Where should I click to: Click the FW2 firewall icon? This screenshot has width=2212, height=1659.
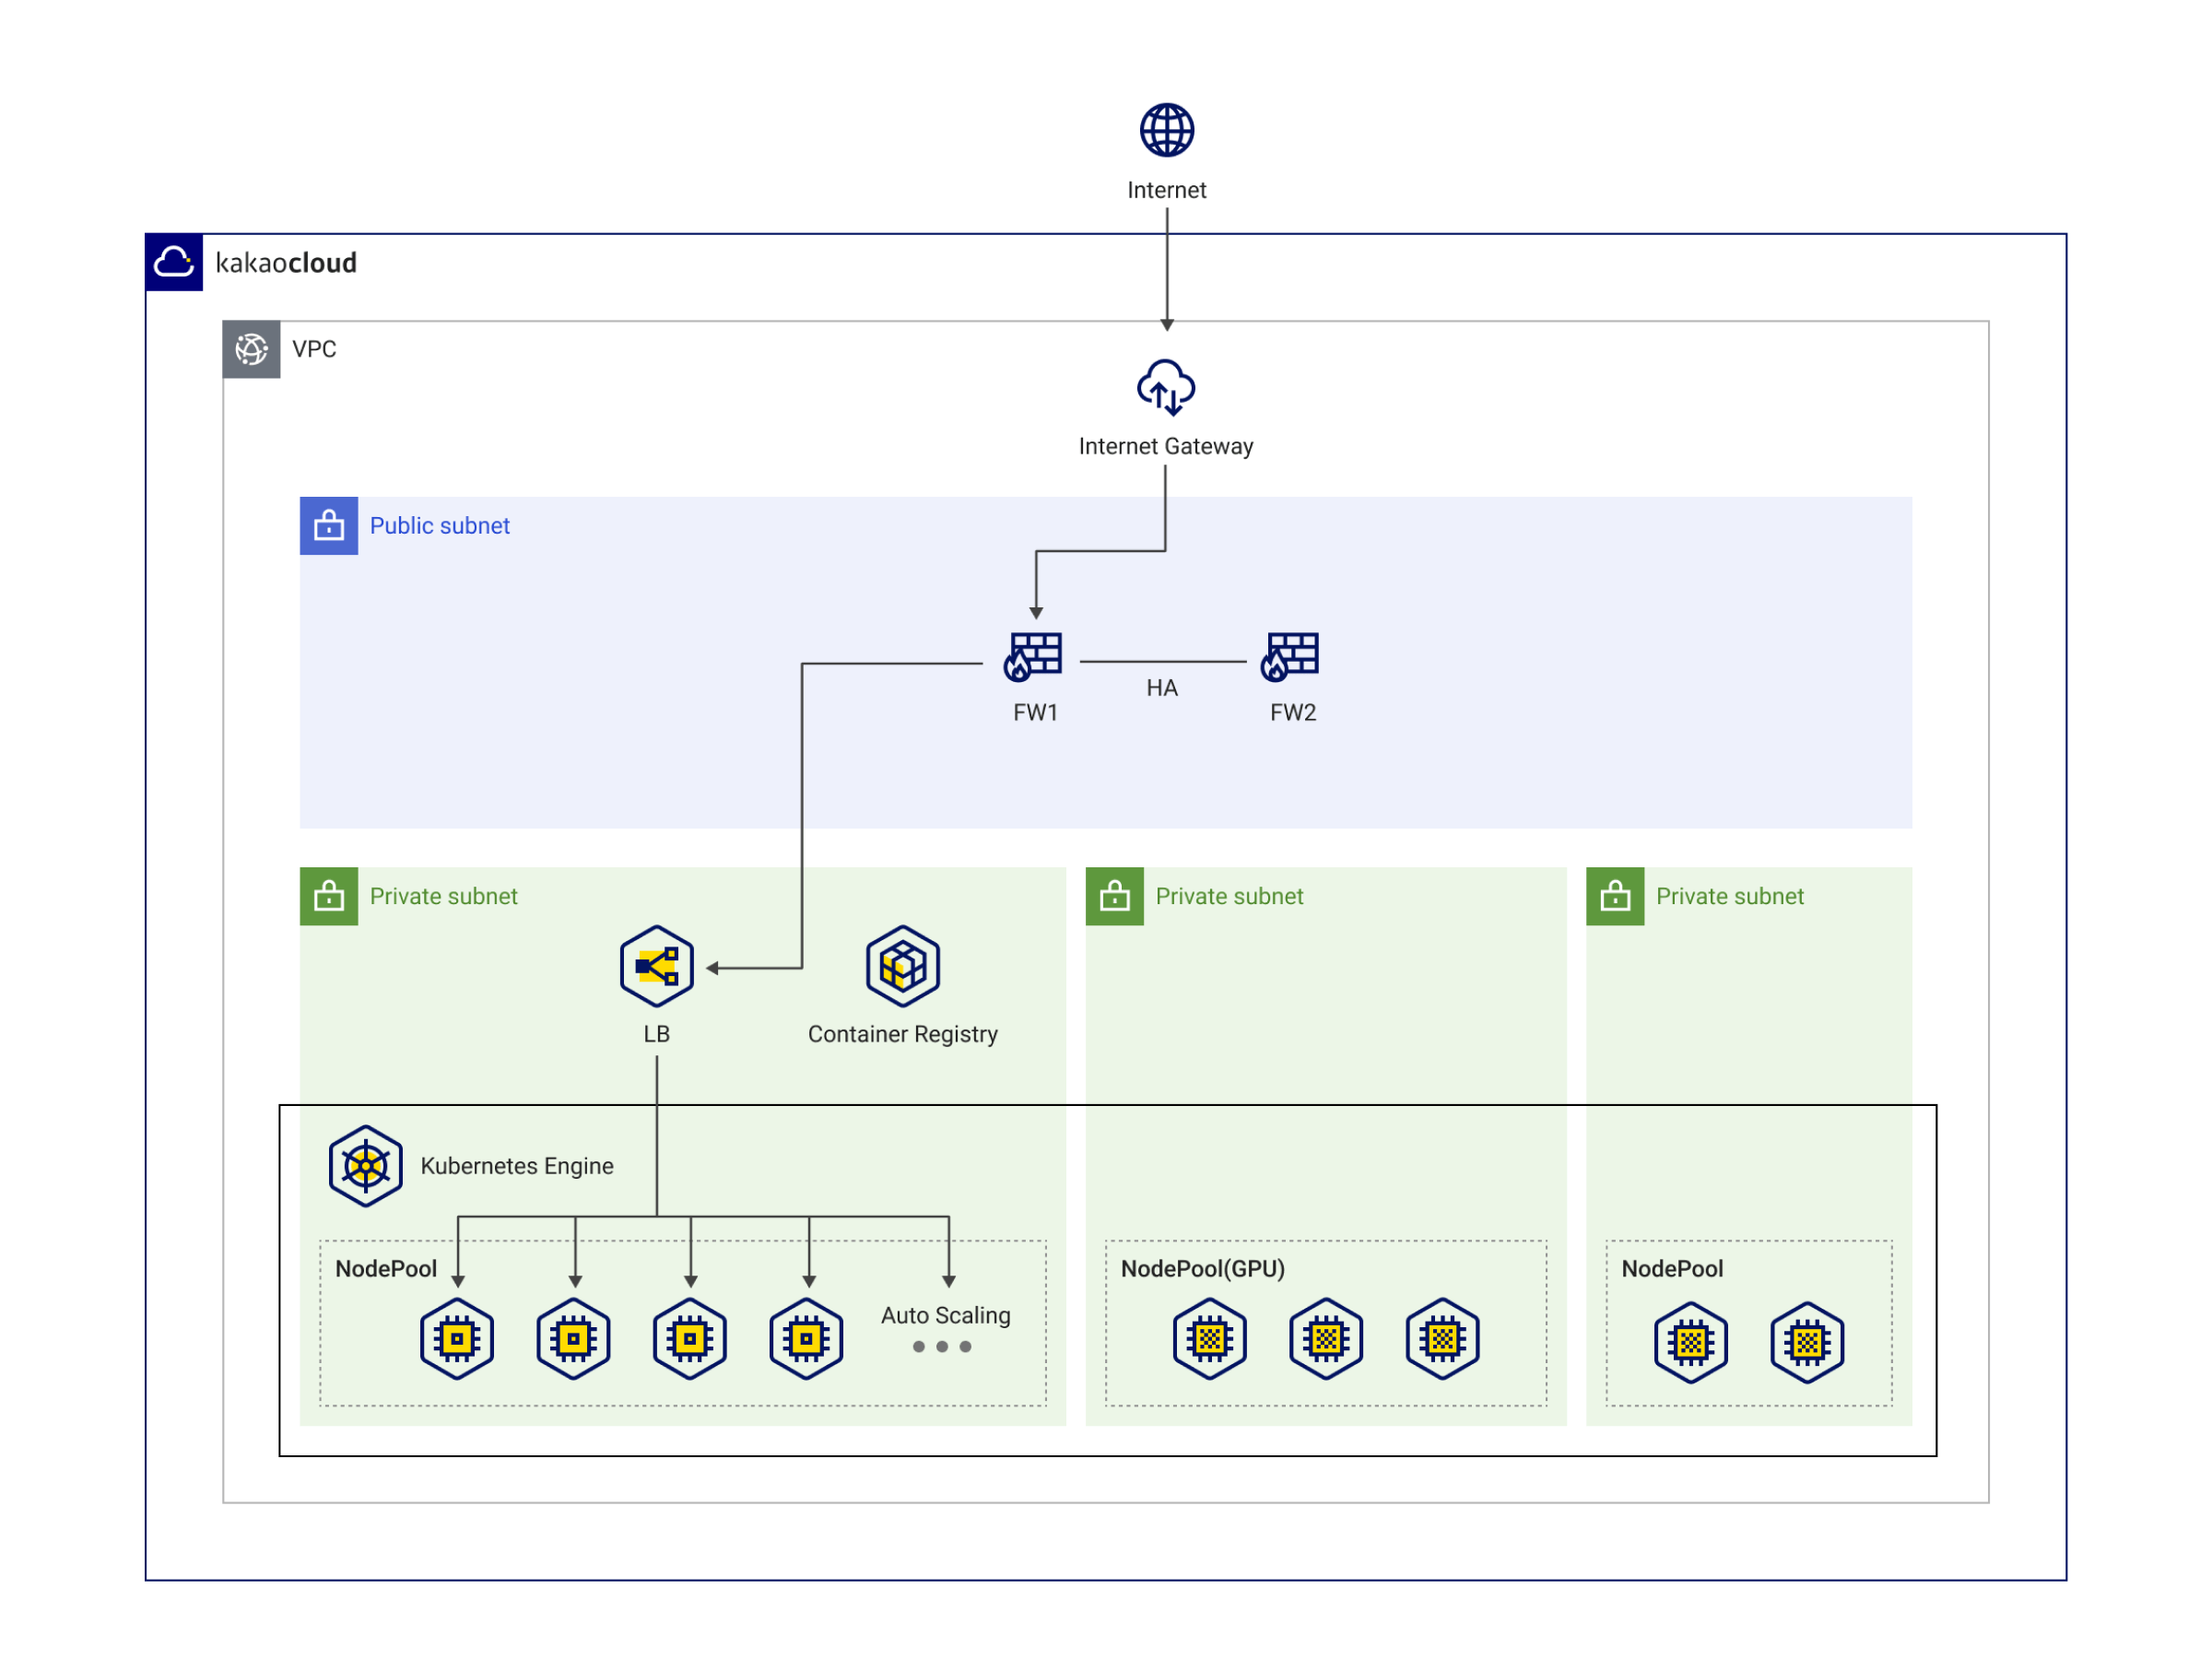[1291, 656]
